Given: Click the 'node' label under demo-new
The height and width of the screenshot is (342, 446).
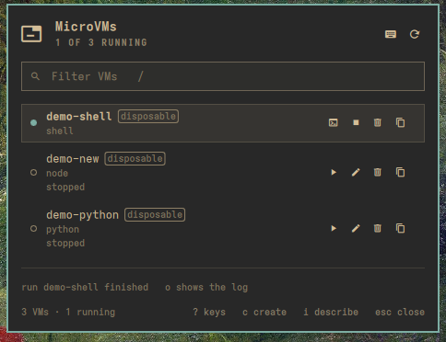Looking at the screenshot, I should (57, 173).
